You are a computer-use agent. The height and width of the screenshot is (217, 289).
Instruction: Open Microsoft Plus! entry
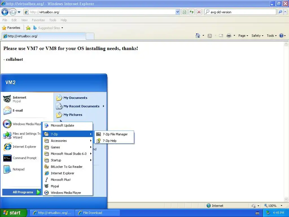click(68, 180)
